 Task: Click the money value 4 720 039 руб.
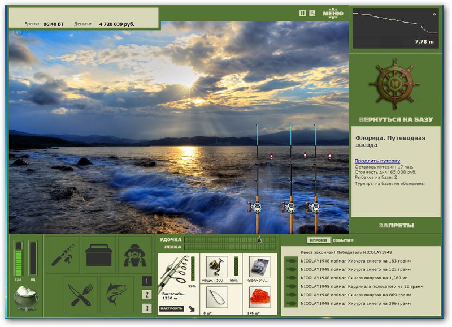coord(116,24)
